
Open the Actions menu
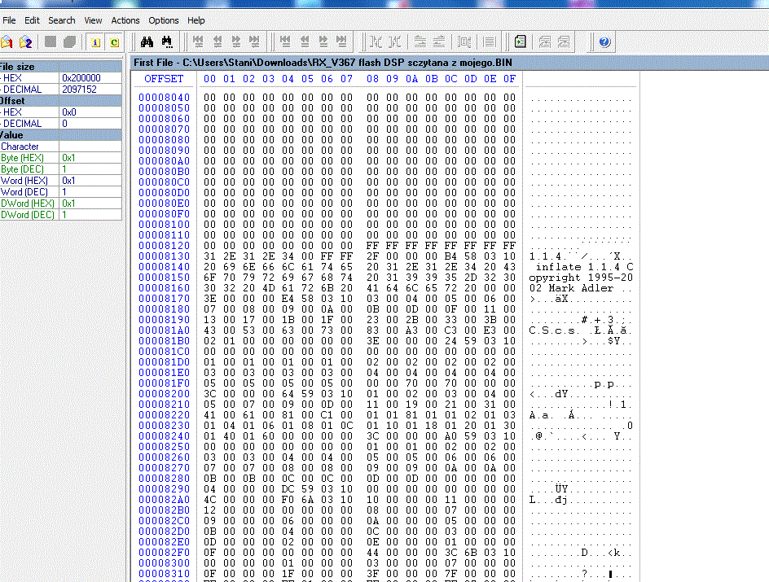point(125,20)
